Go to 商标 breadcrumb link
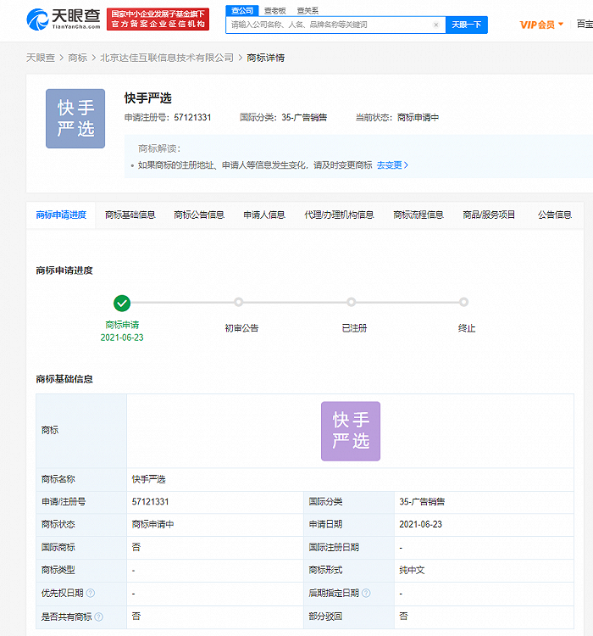Image resolution: width=593 pixels, height=636 pixels. click(77, 58)
